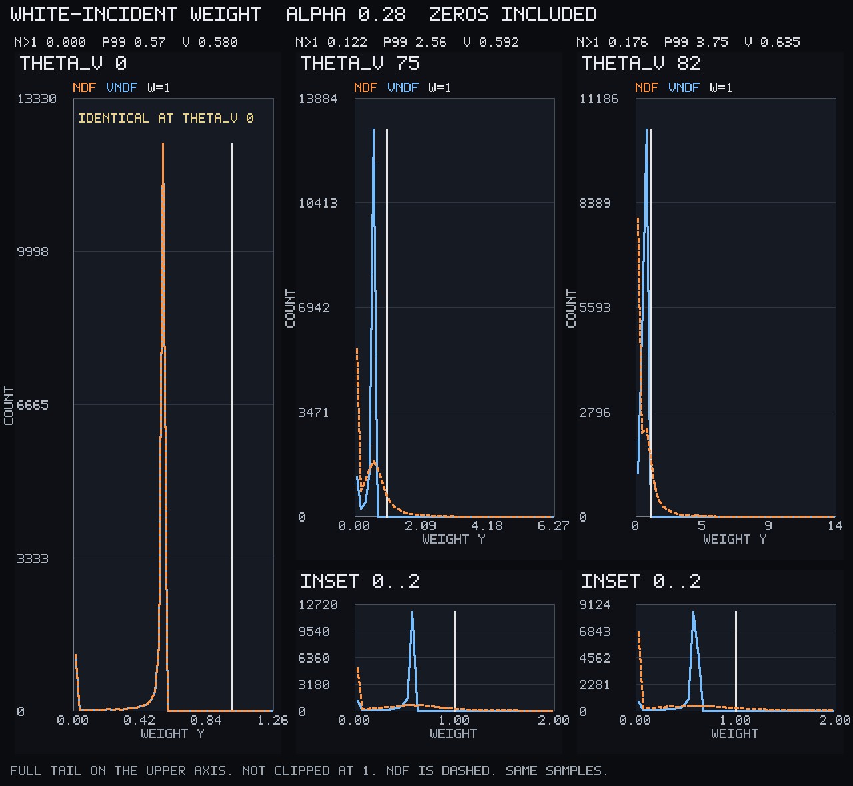
Task: Click the NDF legend label in THETA_V 0 panel
Action: (85, 87)
